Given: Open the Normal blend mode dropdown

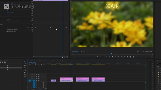Looking at the screenshot, I should coord(13,21).
